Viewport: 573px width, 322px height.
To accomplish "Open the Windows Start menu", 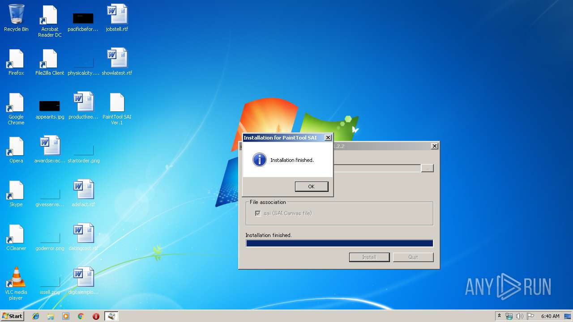I will tap(12, 316).
